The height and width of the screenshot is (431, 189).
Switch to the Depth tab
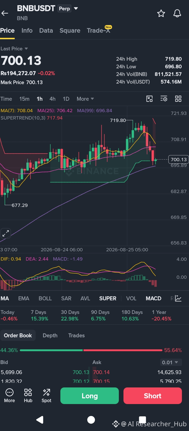pos(50,335)
